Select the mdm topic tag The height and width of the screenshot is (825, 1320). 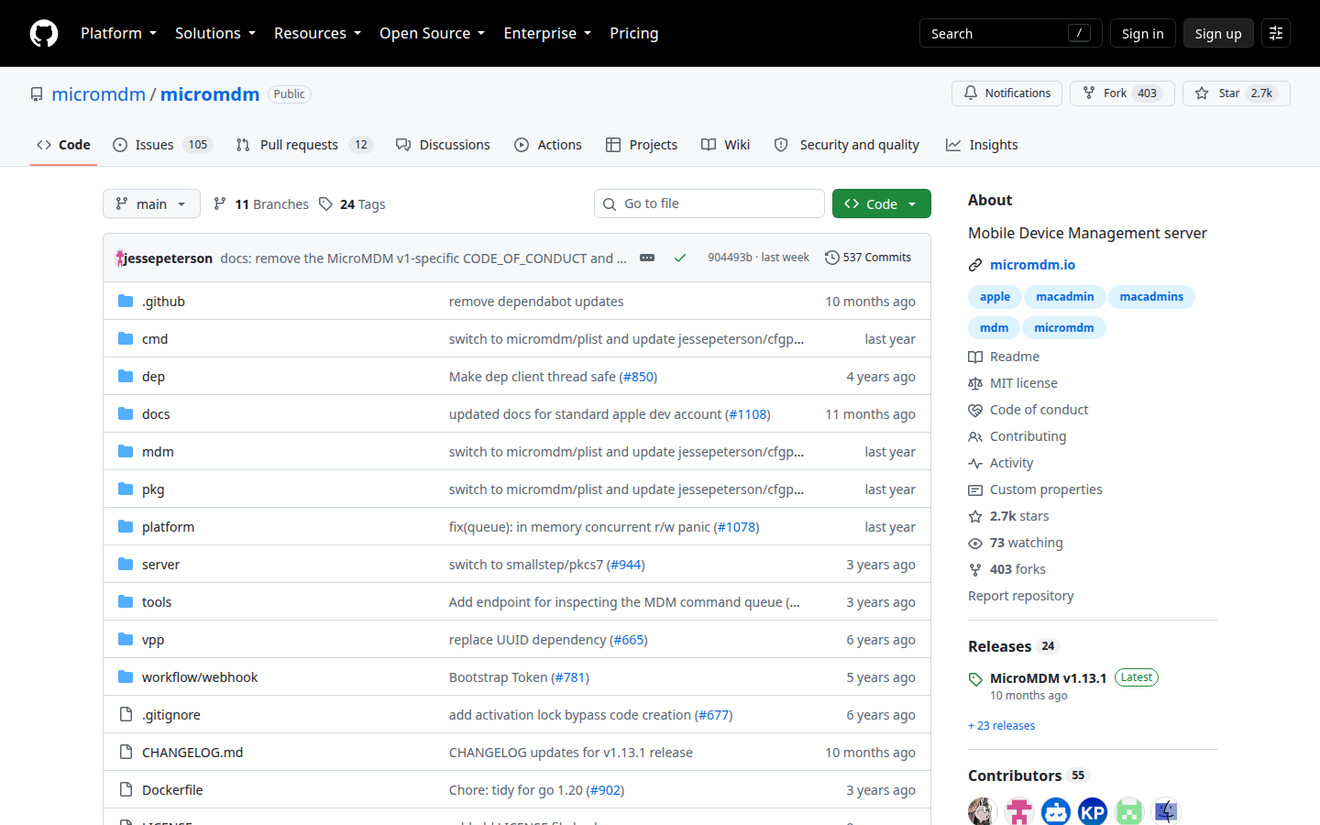pyautogui.click(x=994, y=328)
